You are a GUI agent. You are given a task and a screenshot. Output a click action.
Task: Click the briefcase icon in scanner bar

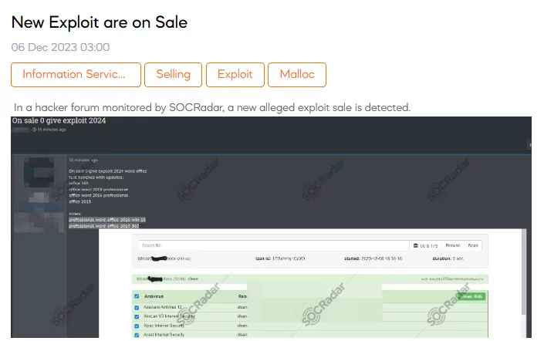pos(416,245)
